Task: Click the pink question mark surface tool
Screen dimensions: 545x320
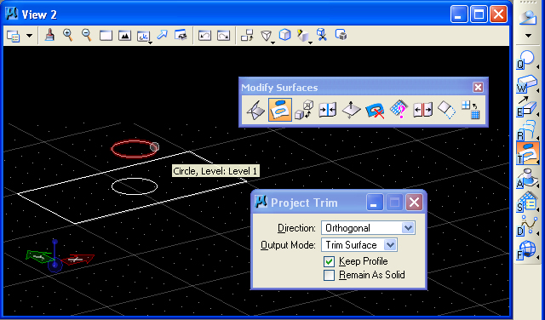Action: (x=399, y=110)
